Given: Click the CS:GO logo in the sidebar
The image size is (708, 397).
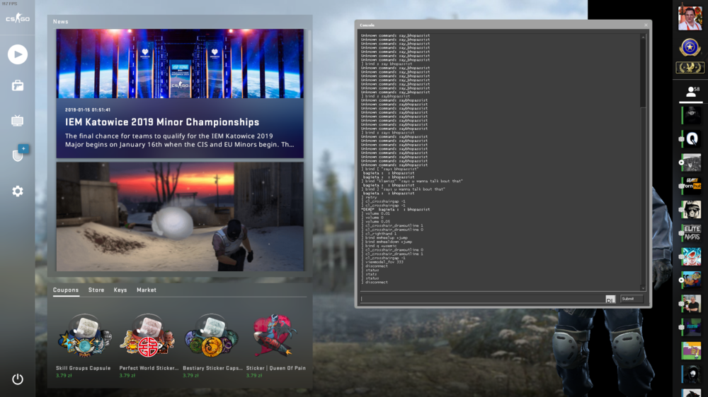Looking at the screenshot, I should coord(18,18).
